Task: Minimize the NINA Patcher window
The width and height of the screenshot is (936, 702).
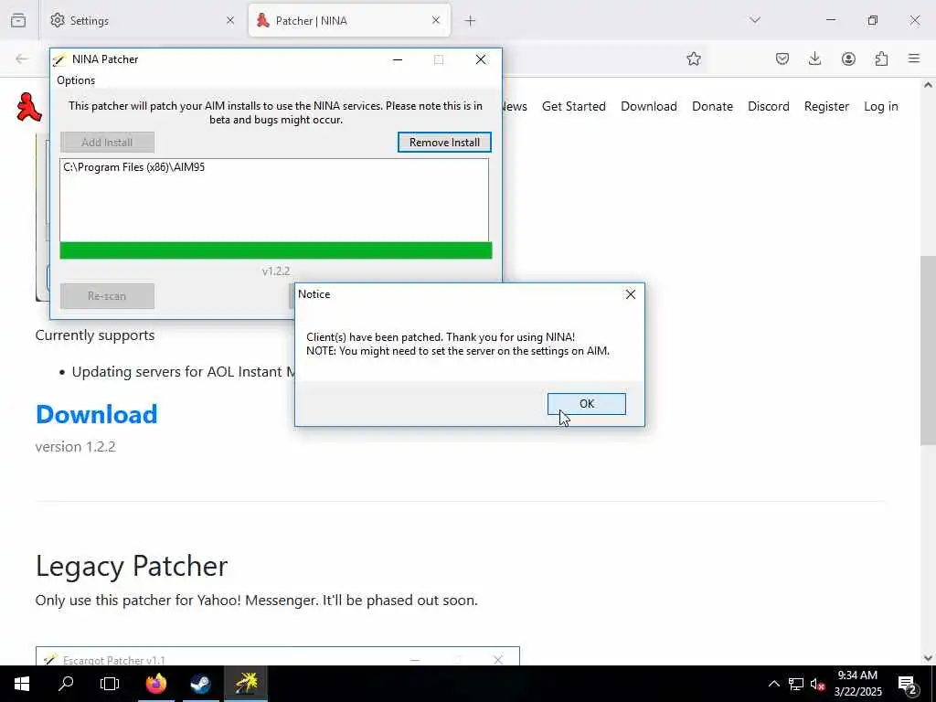Action: click(398, 59)
